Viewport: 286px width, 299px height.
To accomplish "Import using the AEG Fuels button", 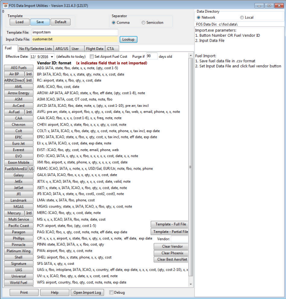I will (x=19, y=68).
